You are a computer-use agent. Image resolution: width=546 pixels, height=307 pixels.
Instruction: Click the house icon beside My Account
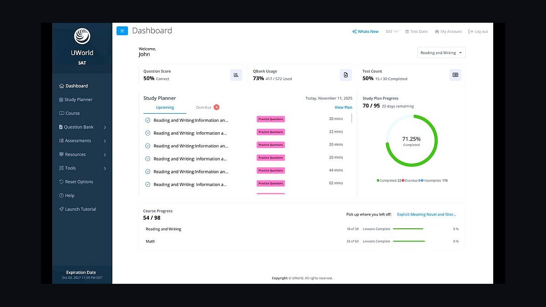[437, 32]
